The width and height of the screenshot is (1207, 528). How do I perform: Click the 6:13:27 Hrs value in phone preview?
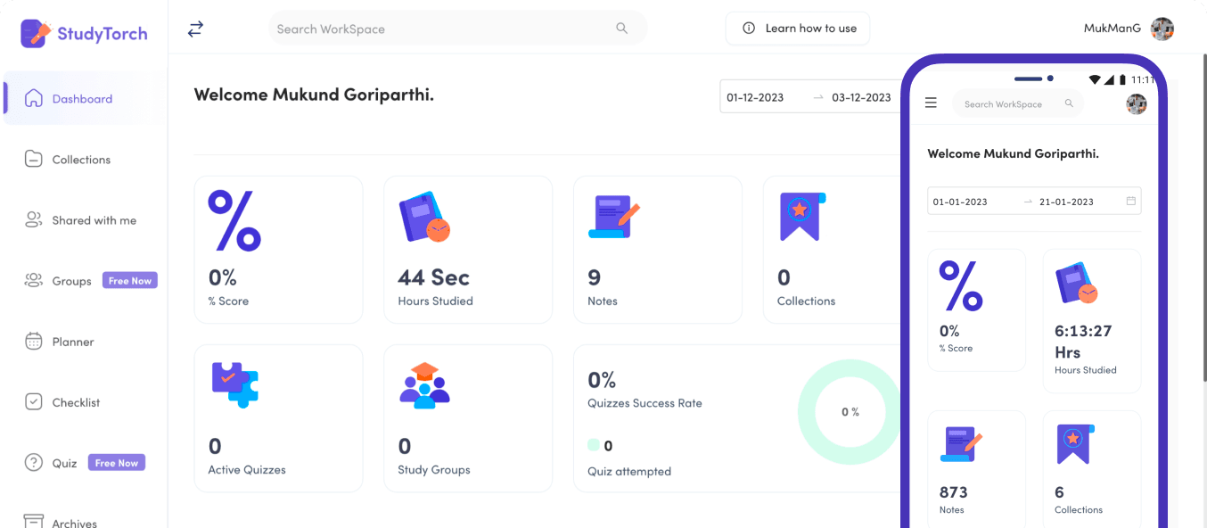(1083, 342)
